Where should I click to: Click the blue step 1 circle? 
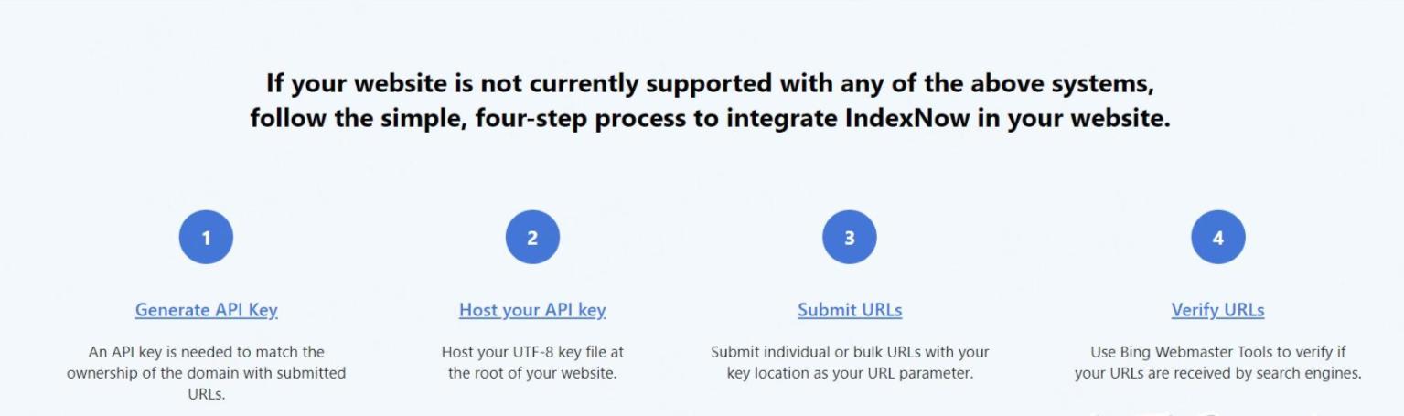[x=206, y=238]
